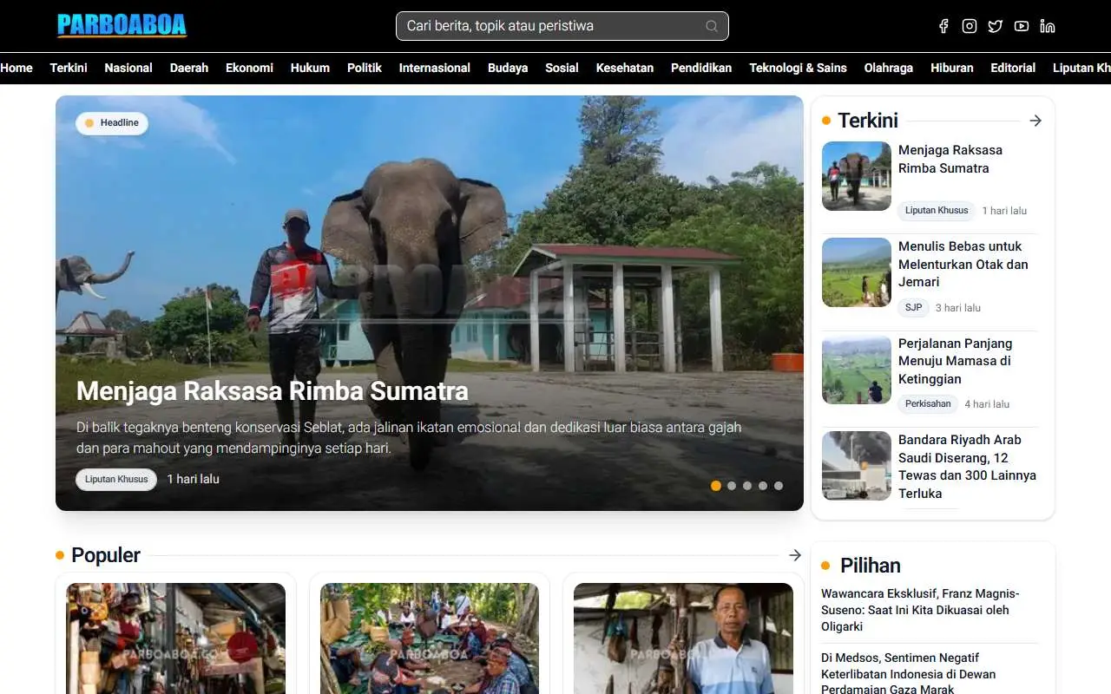Viewport: 1111px width, 694px height.
Task: Click the PARBOABOA logo
Action: click(122, 25)
